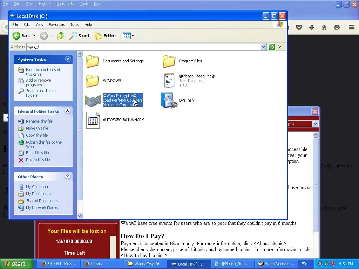This screenshot has width=359, height=269.
Task: Click Wana Decryptor text scroll up arrow
Action: tap(316, 135)
